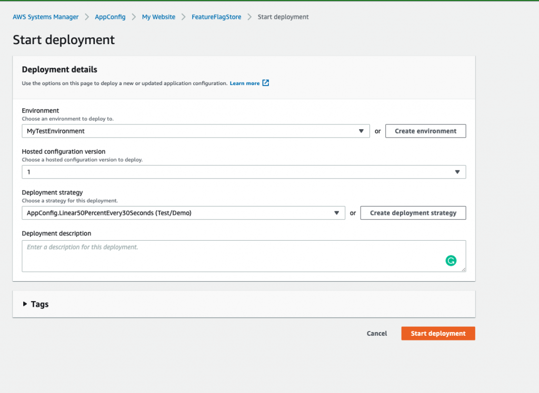The width and height of the screenshot is (539, 393).
Task: Follow the Learn more link
Action: [x=245, y=83]
